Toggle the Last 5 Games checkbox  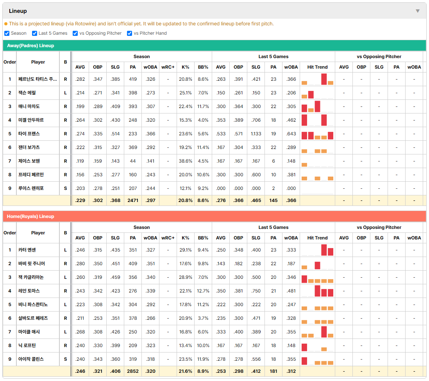tap(34, 33)
